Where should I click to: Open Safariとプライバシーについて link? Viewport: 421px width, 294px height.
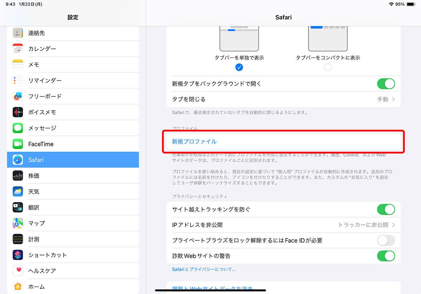point(204,269)
